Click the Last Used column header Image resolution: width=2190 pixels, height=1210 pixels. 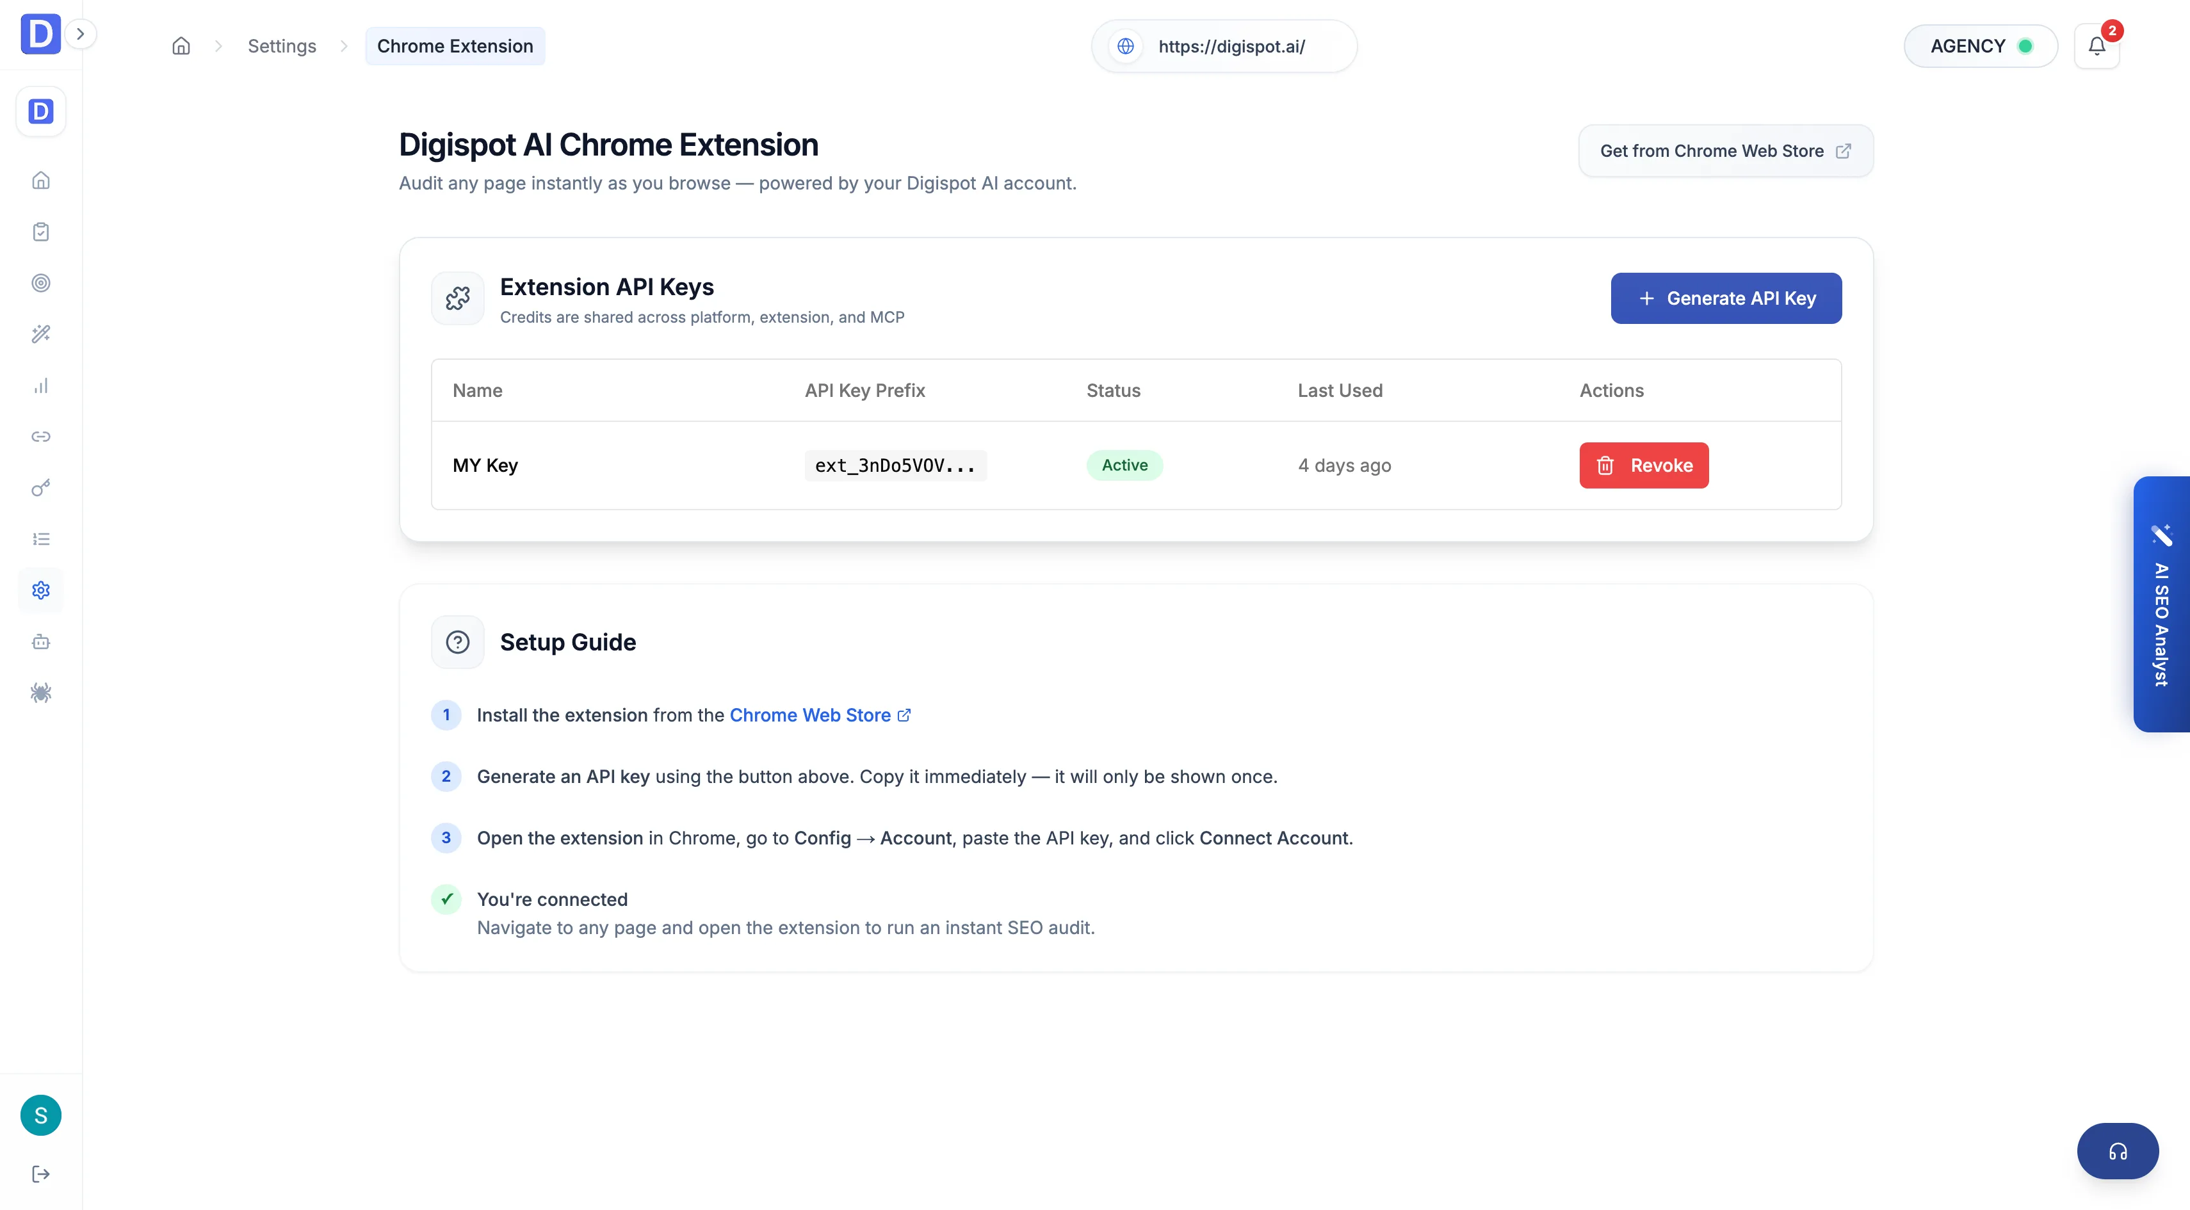1341,391
